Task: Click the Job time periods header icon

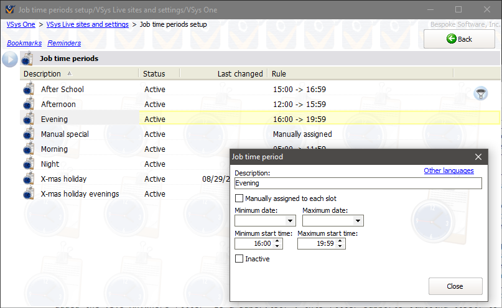Action: click(x=27, y=59)
